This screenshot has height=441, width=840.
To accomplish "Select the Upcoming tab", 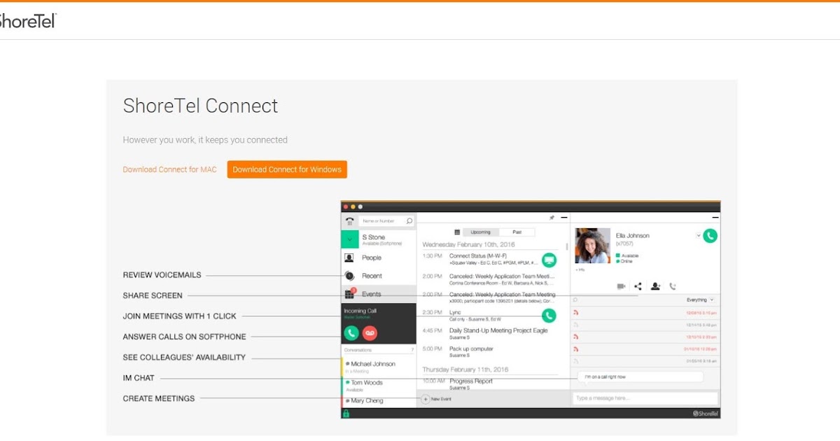I will click(481, 232).
